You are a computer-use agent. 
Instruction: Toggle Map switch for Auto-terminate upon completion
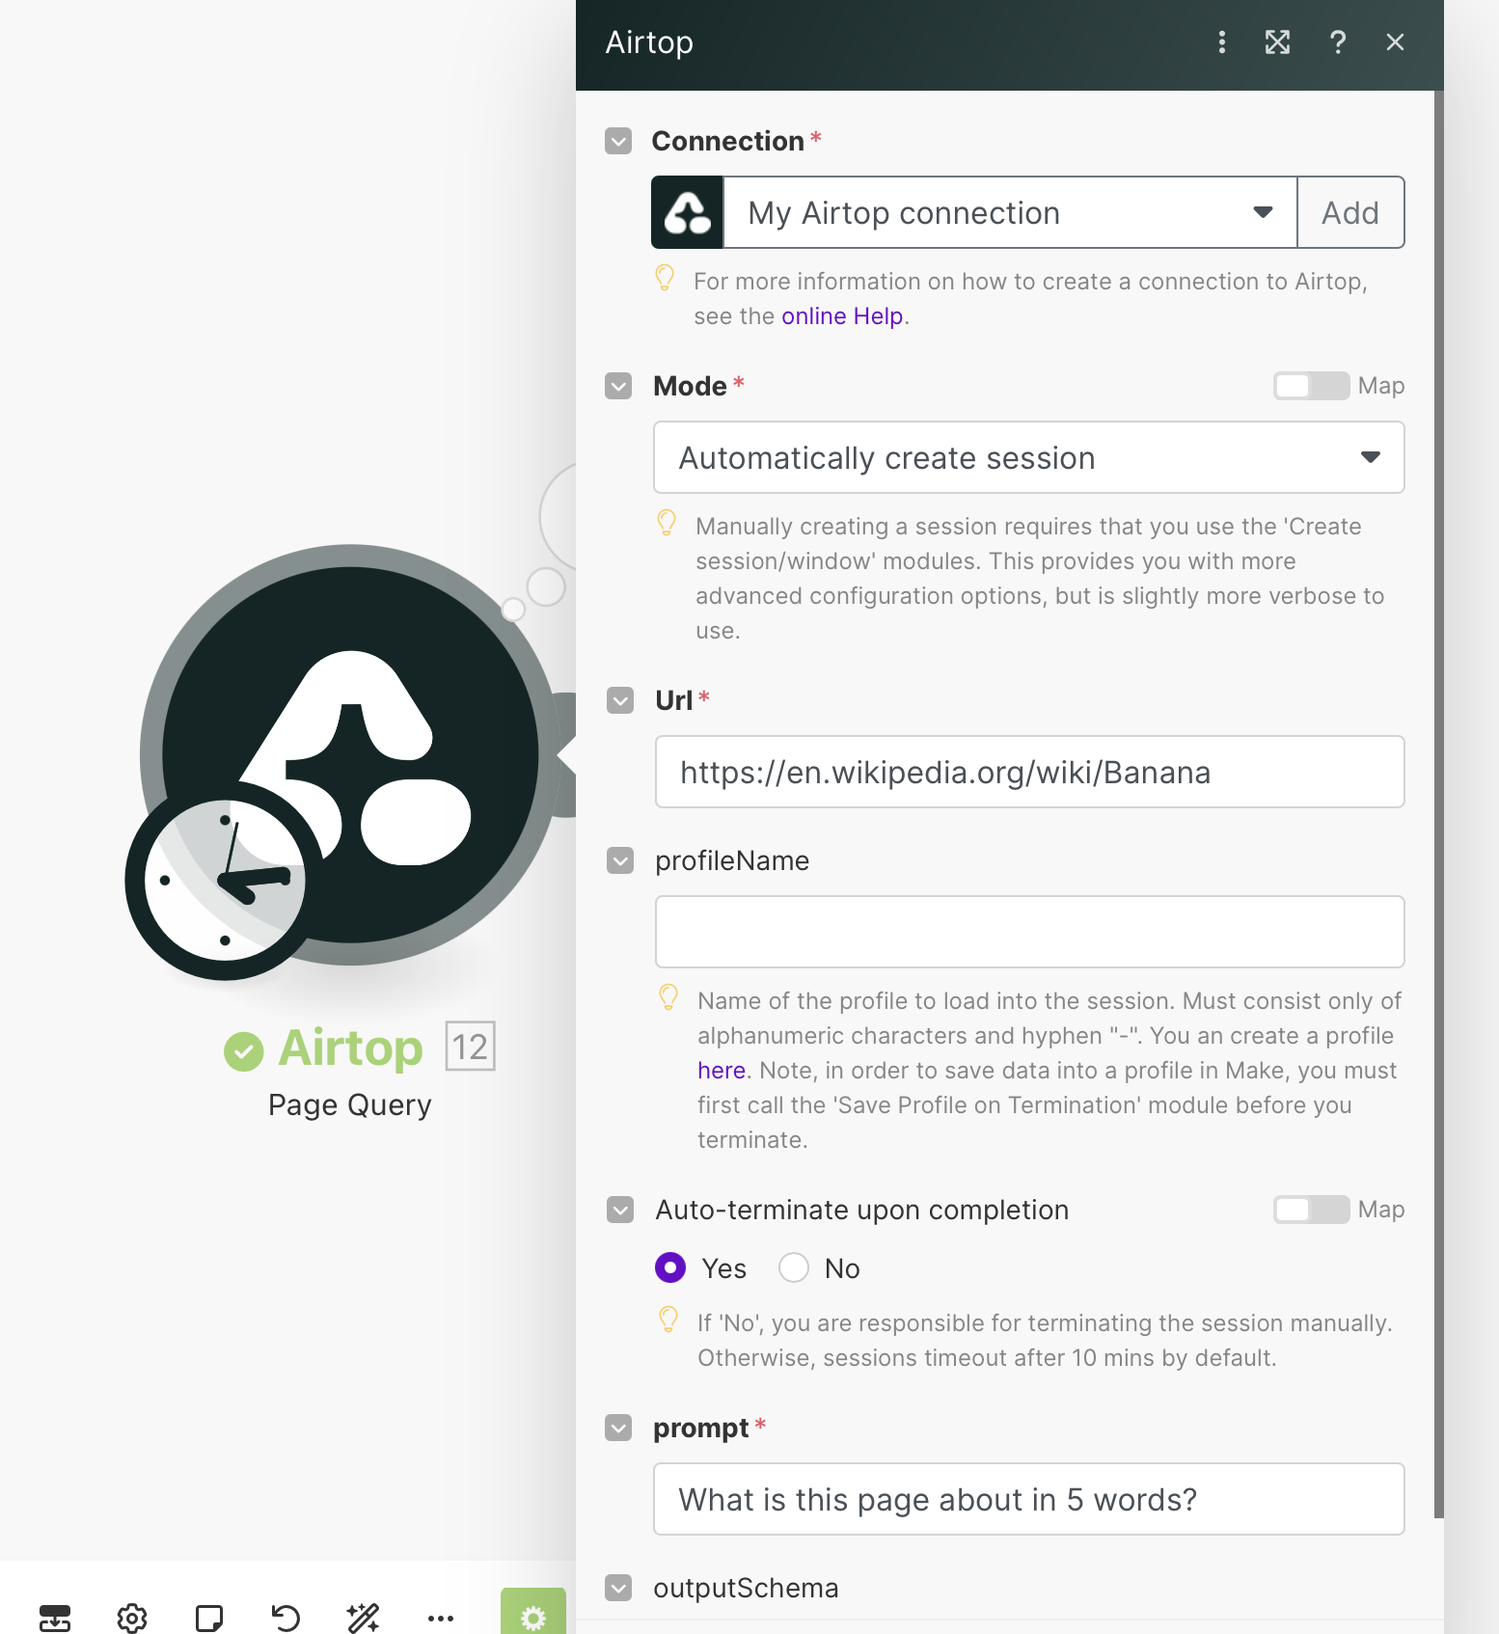pos(1311,1210)
